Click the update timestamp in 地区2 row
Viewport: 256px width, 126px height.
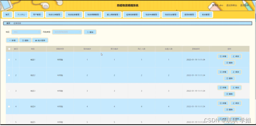196,75
